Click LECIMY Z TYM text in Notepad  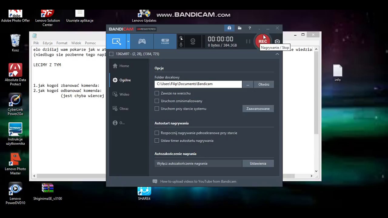47,65
